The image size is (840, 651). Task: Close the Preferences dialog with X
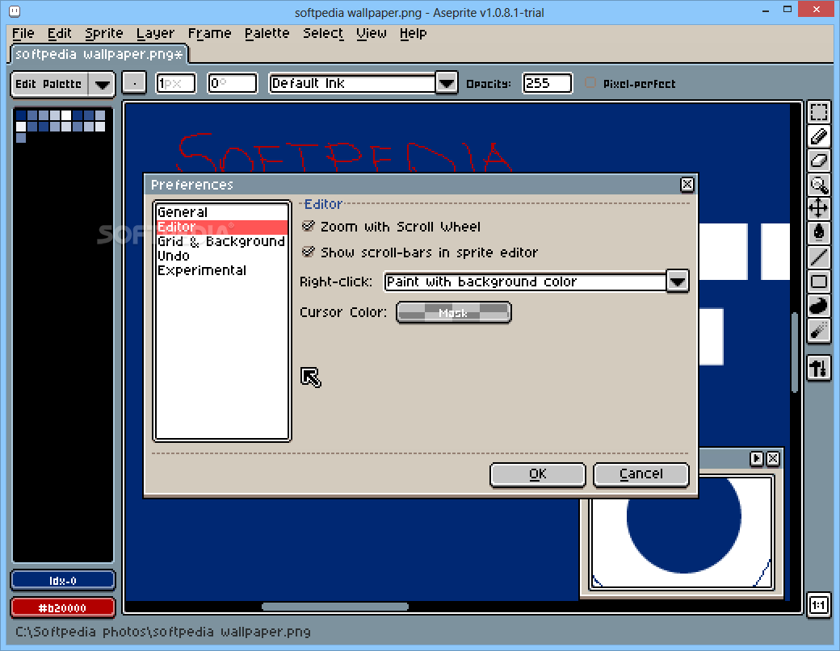[x=687, y=185]
